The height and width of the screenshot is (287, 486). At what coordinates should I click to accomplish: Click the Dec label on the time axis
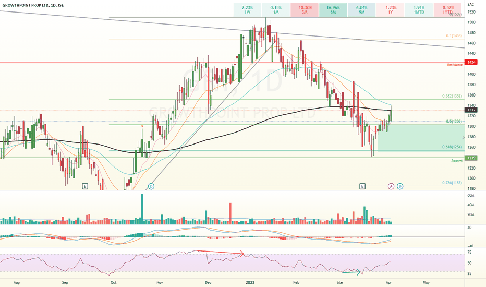pyautogui.click(x=208, y=282)
